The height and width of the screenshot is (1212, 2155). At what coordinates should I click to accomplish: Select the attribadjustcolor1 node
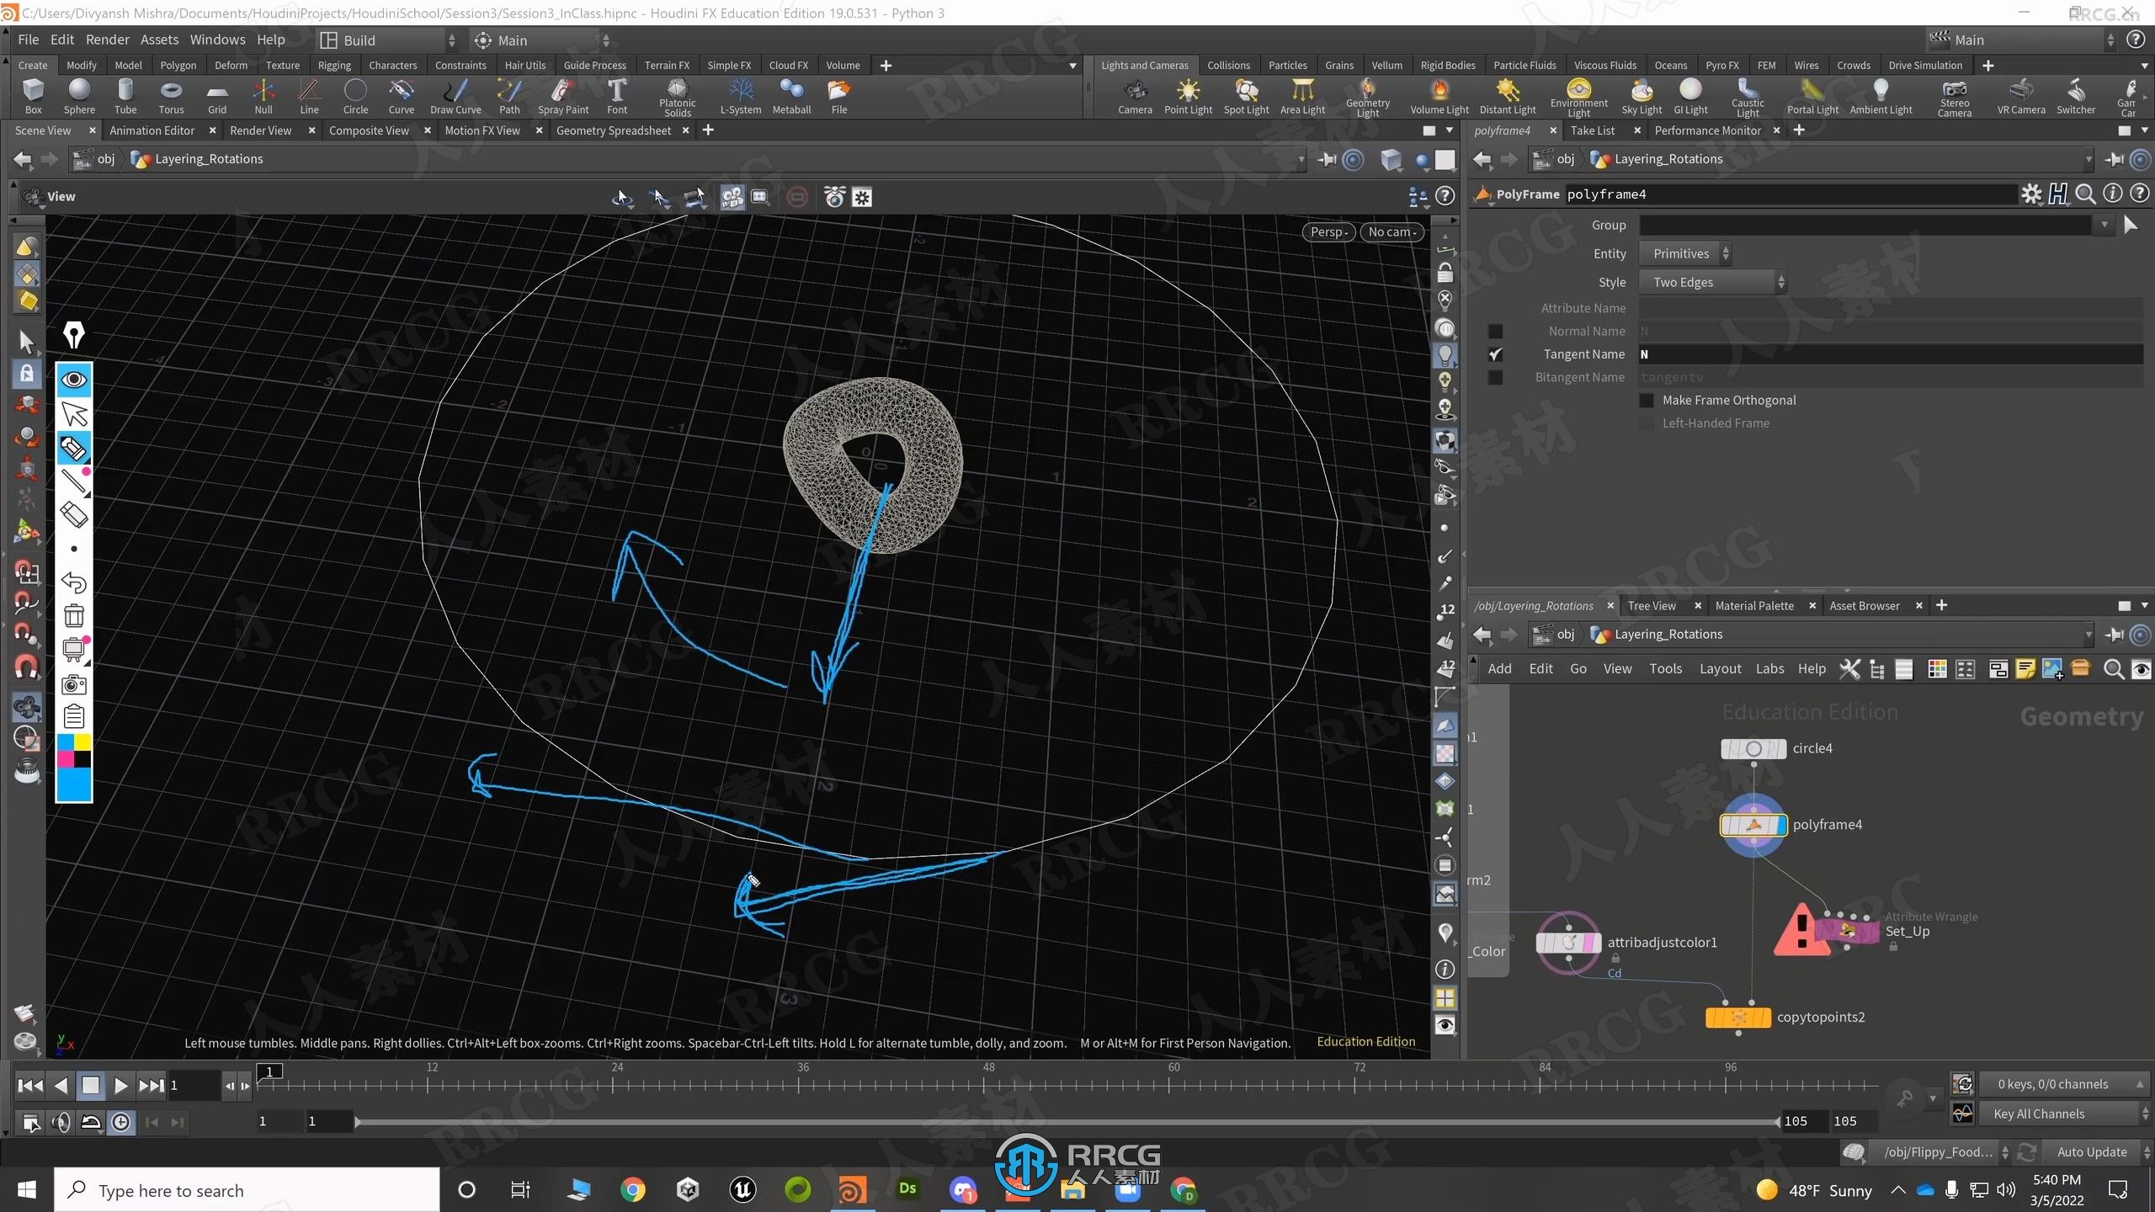[x=1568, y=943]
